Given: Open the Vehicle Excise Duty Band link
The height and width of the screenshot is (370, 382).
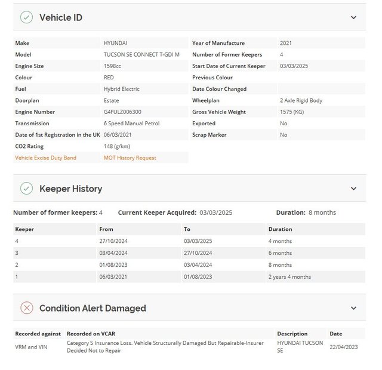Looking at the screenshot, I should (46, 158).
